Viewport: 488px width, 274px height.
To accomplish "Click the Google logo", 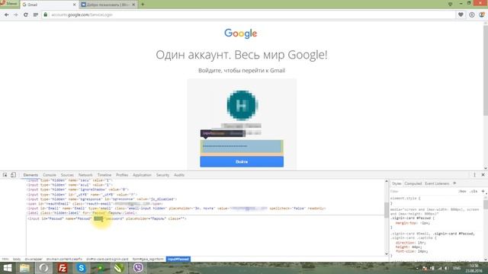I will [241, 33].
